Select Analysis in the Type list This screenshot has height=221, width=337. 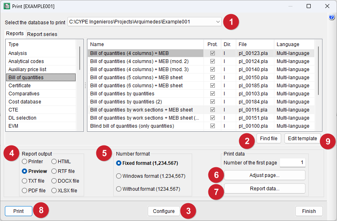pos(41,53)
